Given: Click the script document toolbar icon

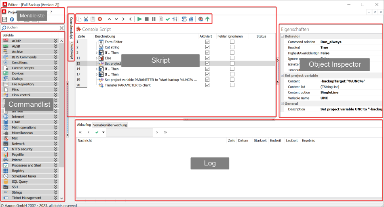Looking at the screenshot, I should pyautogui.click(x=160, y=19).
